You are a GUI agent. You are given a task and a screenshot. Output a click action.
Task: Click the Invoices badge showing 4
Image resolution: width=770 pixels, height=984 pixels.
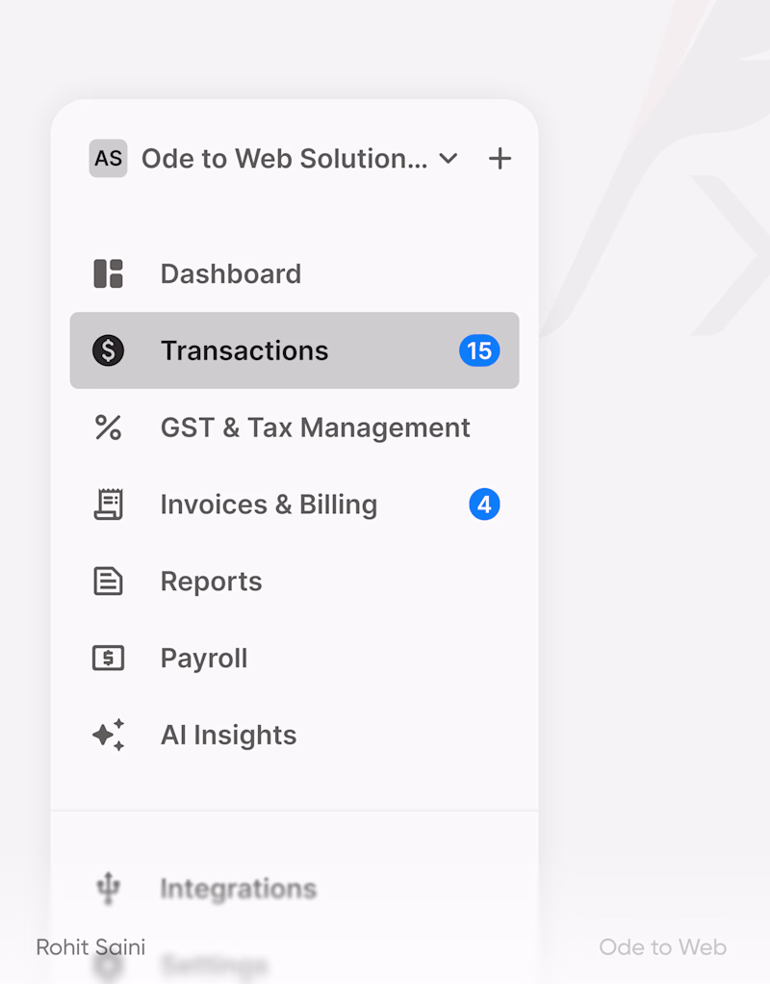point(484,505)
